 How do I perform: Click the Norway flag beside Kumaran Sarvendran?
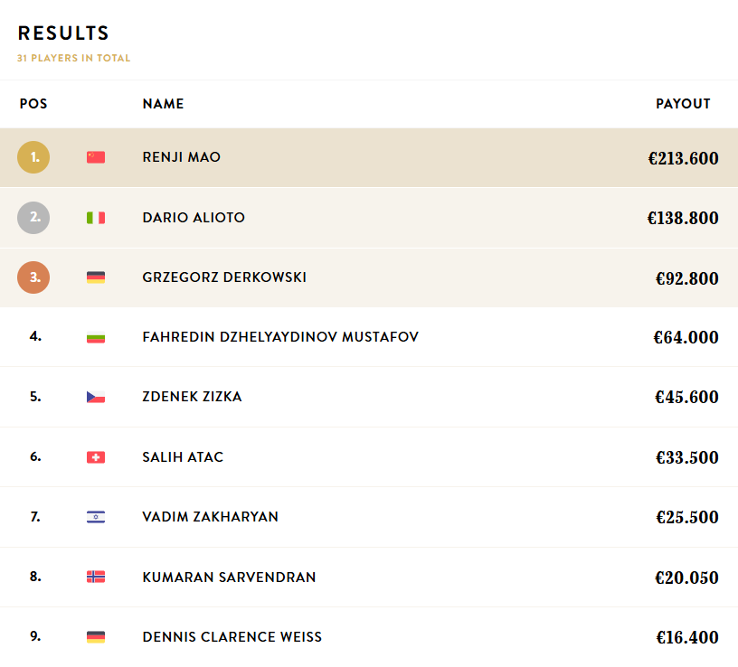pyautogui.click(x=96, y=577)
